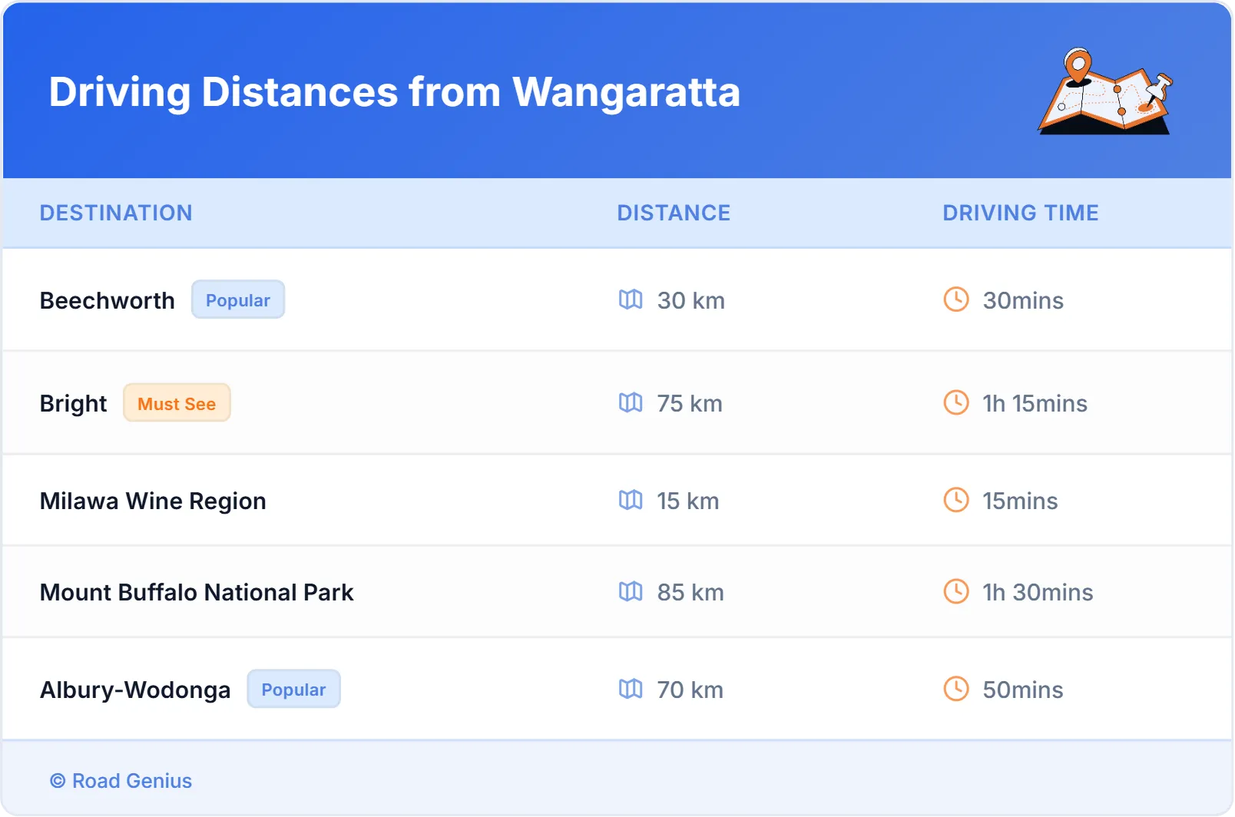Screen dimensions: 1235x817
Task: Select the 70 km distance value
Action: [690, 690]
